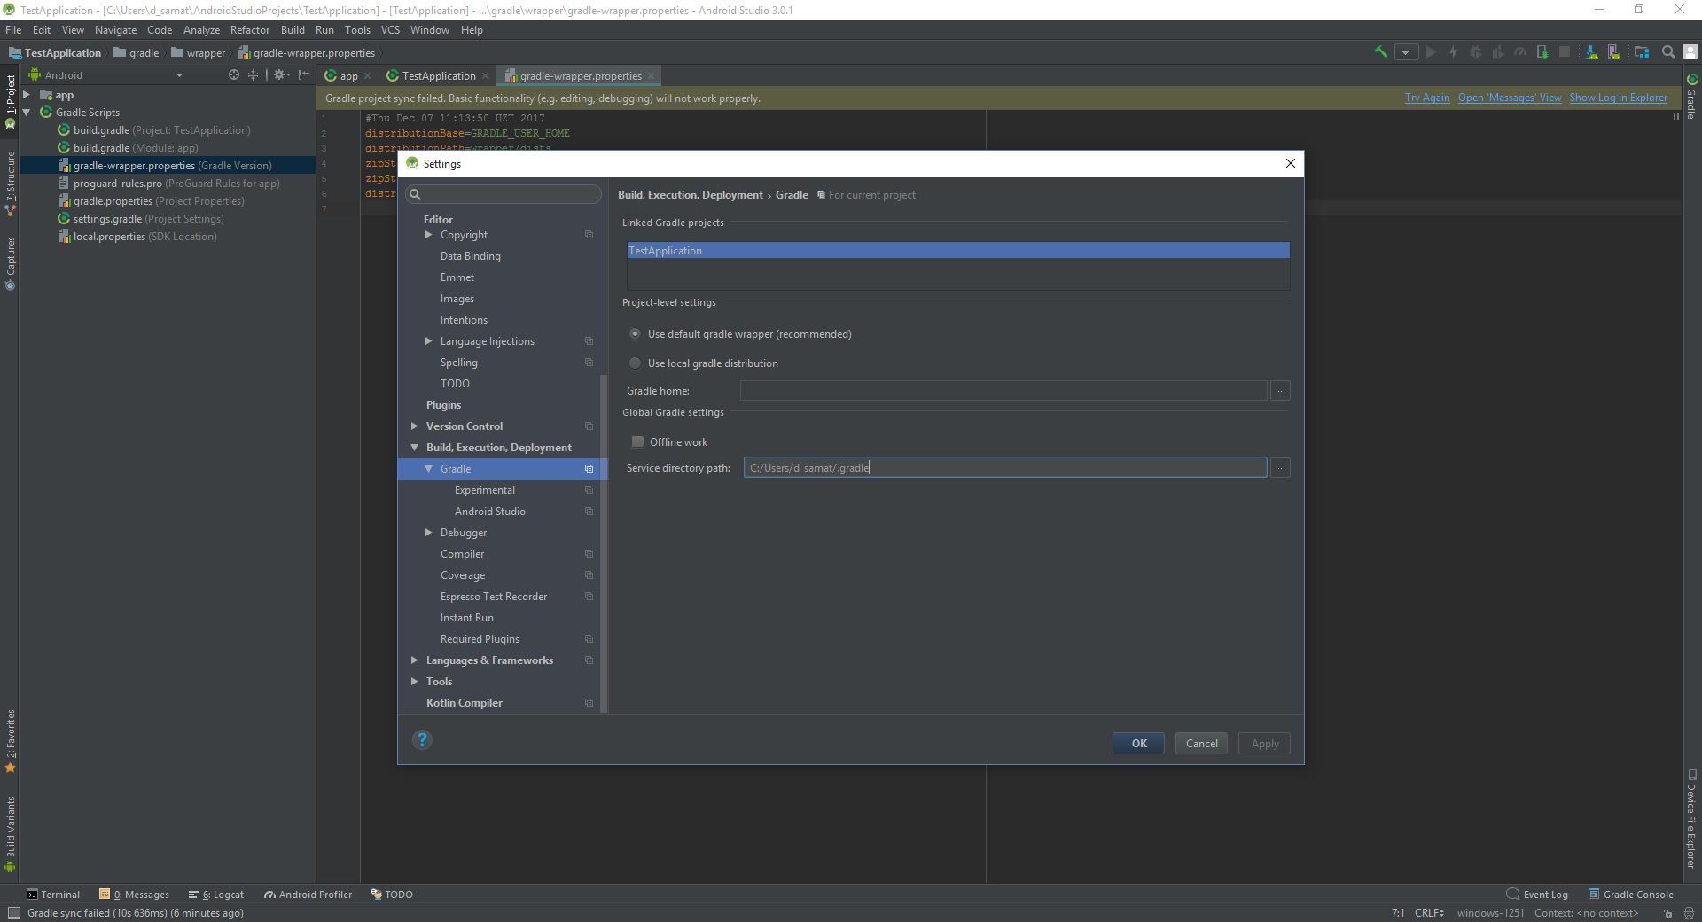Select Use default gradle wrapper radio button
The image size is (1702, 922).
(635, 334)
